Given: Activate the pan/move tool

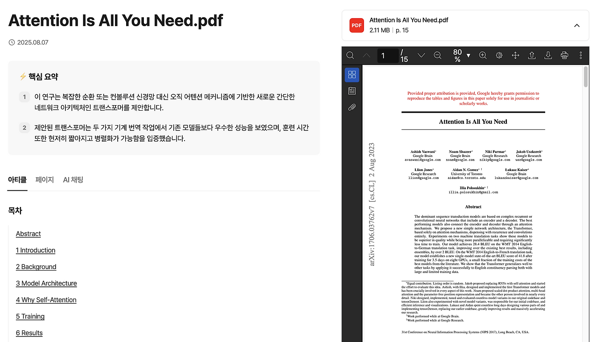Looking at the screenshot, I should pyautogui.click(x=515, y=55).
